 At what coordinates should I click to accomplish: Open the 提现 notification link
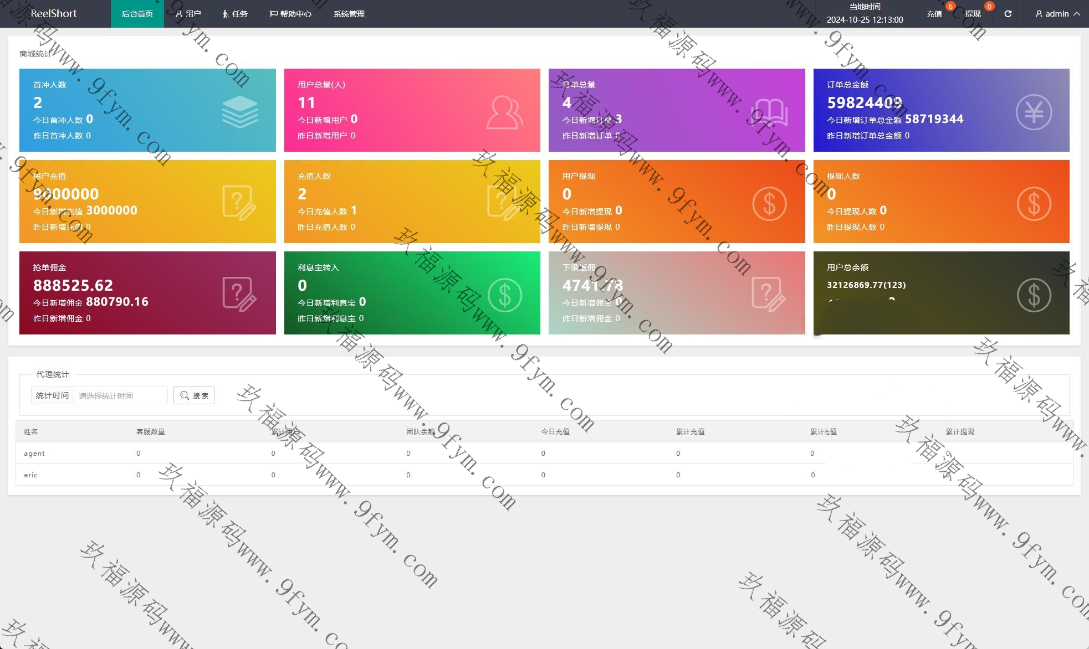pos(973,14)
